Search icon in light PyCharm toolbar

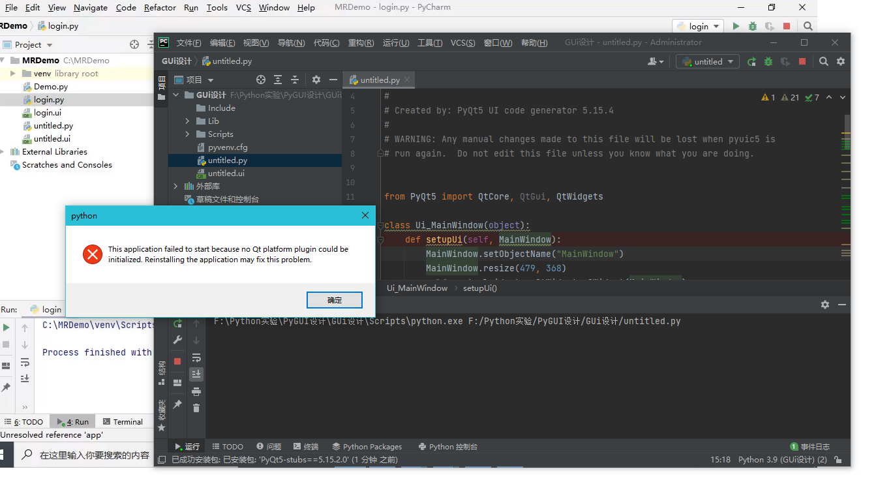tap(808, 26)
